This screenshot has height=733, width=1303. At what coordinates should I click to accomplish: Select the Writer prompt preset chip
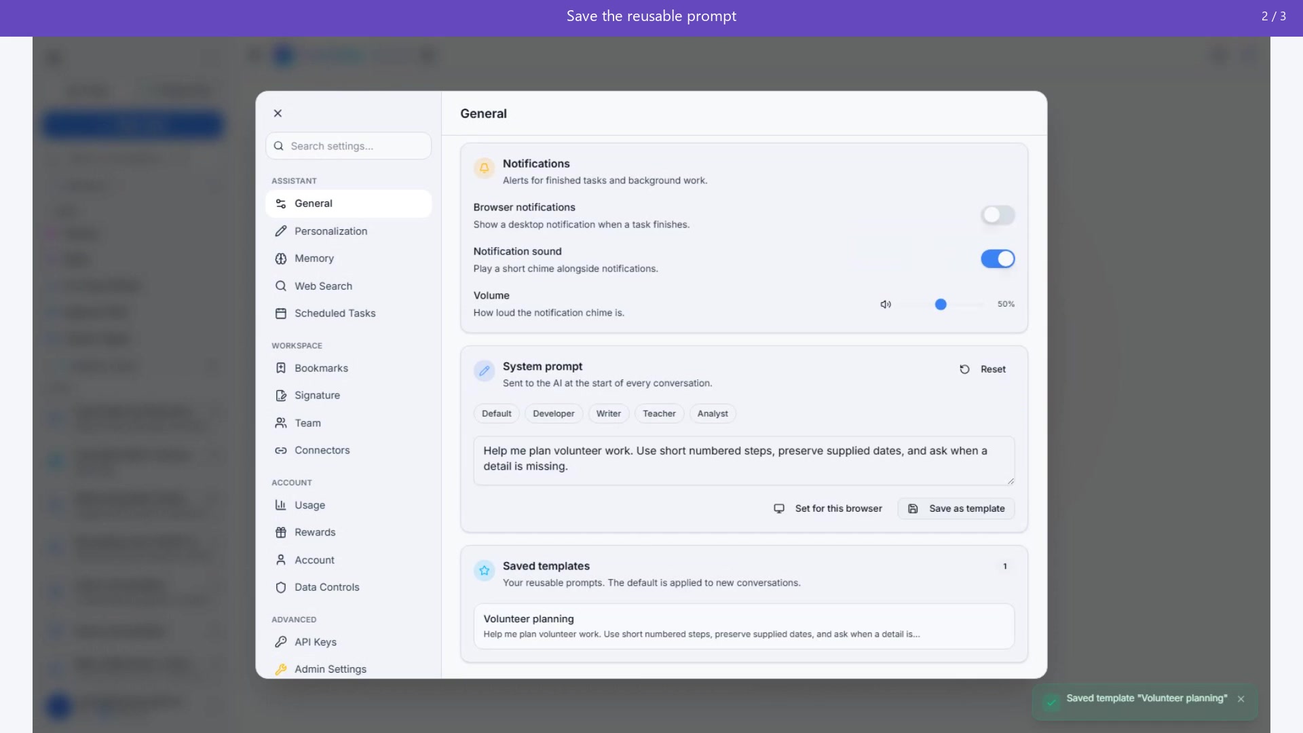609,414
